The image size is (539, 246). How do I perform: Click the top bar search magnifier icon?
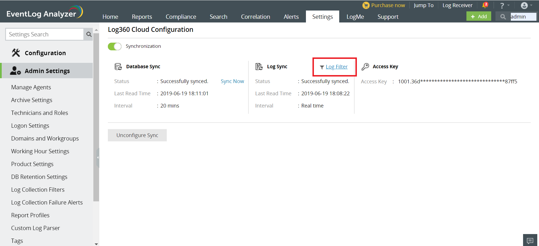(503, 17)
